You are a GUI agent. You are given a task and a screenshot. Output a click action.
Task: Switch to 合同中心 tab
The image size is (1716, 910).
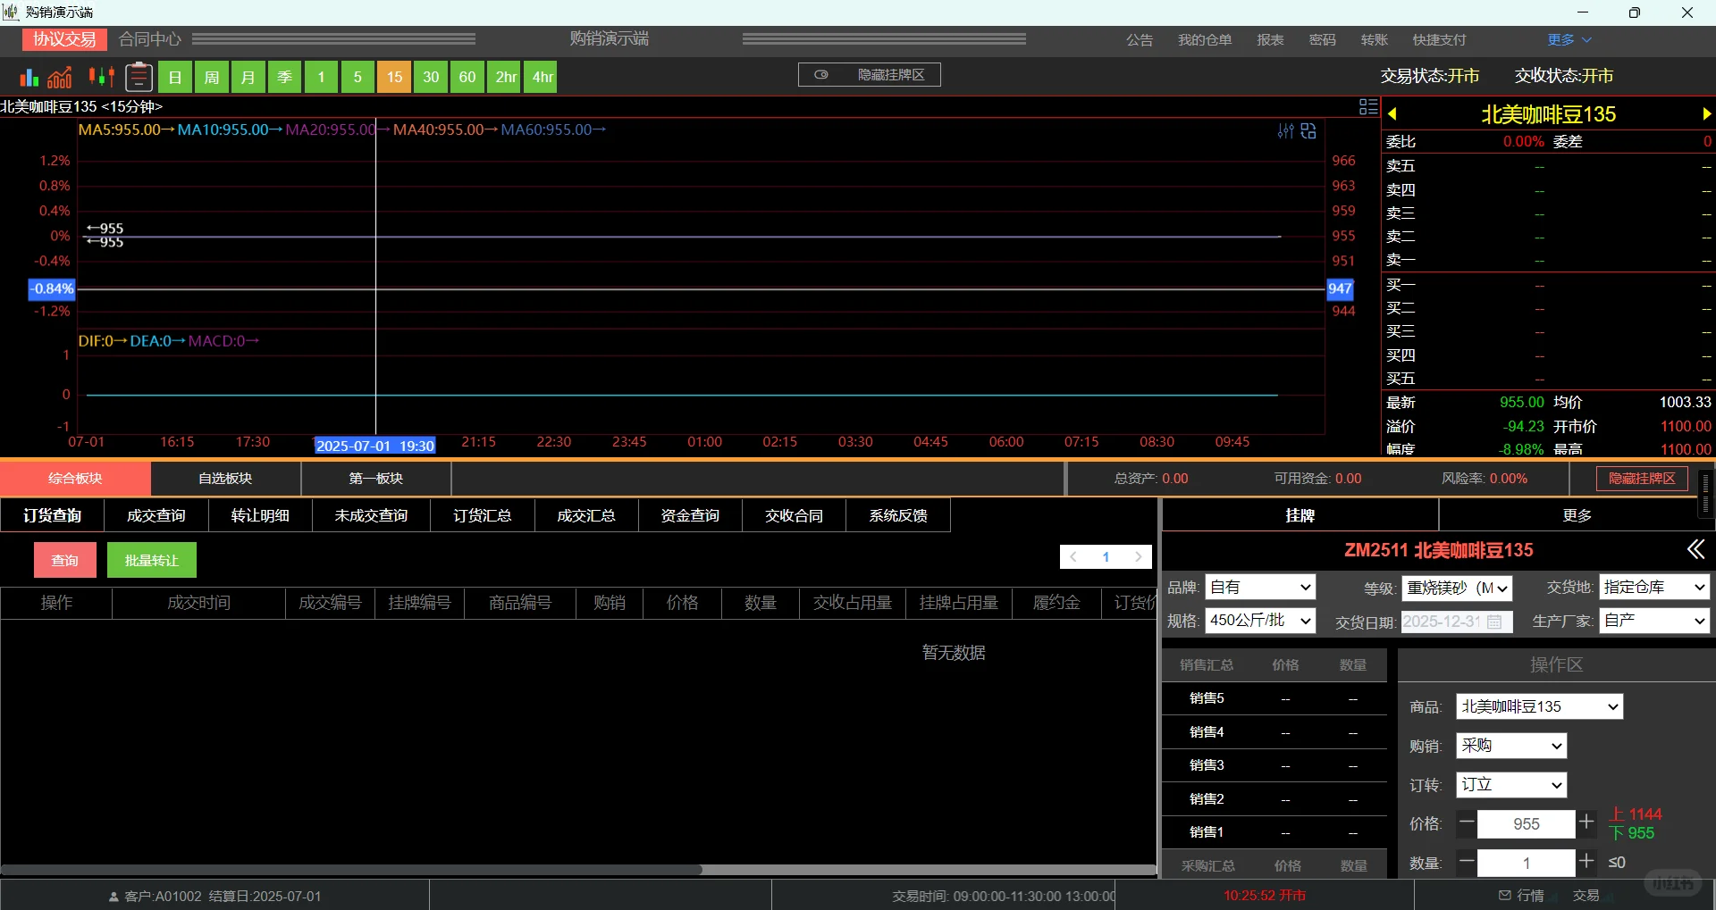pyautogui.click(x=150, y=39)
